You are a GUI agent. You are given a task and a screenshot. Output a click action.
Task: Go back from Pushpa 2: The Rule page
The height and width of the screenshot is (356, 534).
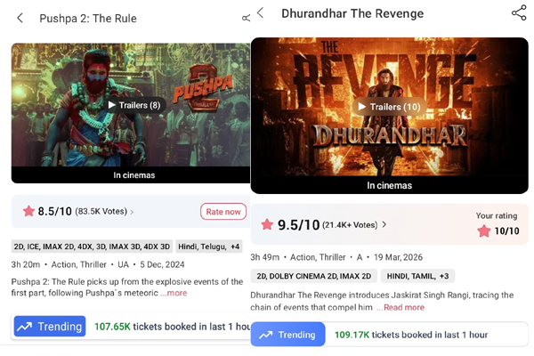click(x=20, y=18)
